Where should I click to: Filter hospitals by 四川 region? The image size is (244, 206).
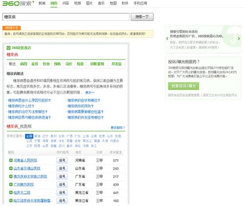click(62, 146)
